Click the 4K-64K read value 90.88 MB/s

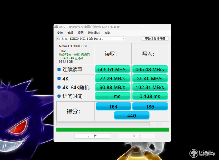113,87
